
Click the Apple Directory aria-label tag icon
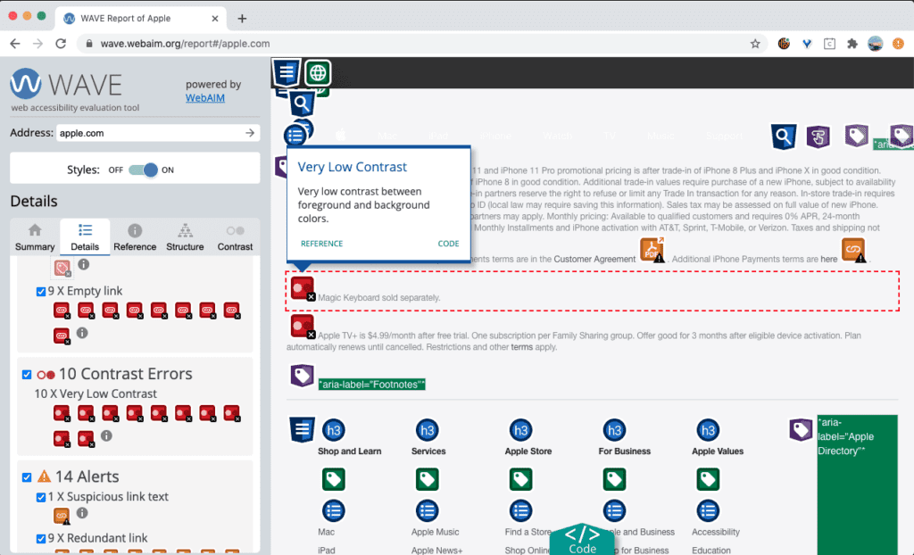click(801, 430)
